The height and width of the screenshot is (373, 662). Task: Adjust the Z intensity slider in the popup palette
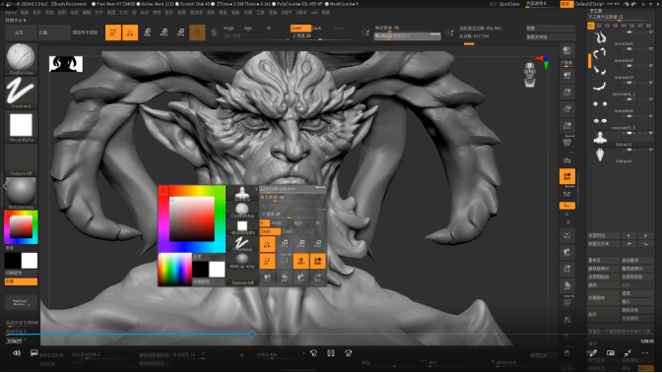coord(293,214)
